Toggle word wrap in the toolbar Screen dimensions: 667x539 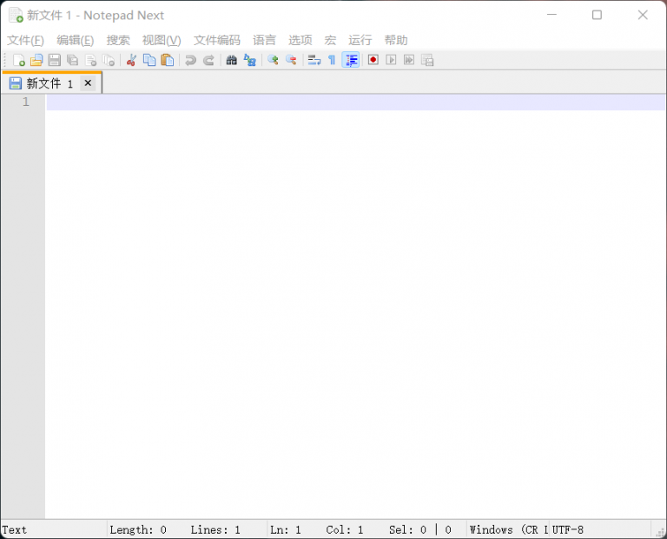tap(314, 60)
